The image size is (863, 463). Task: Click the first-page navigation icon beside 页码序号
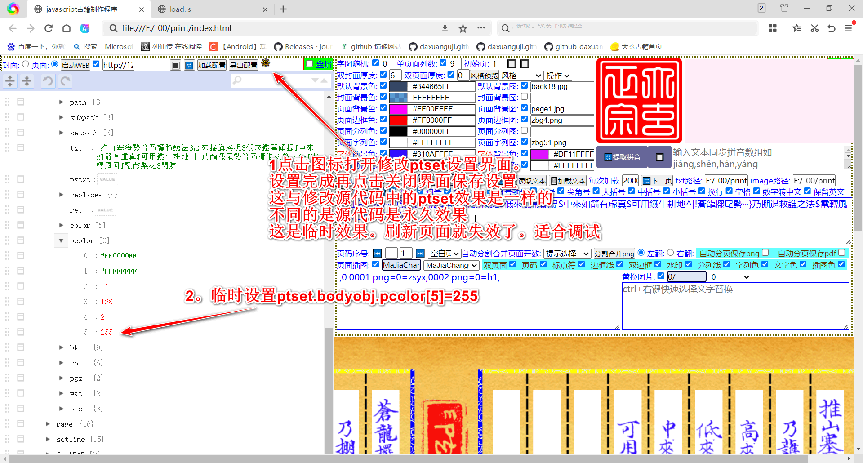[x=377, y=253]
